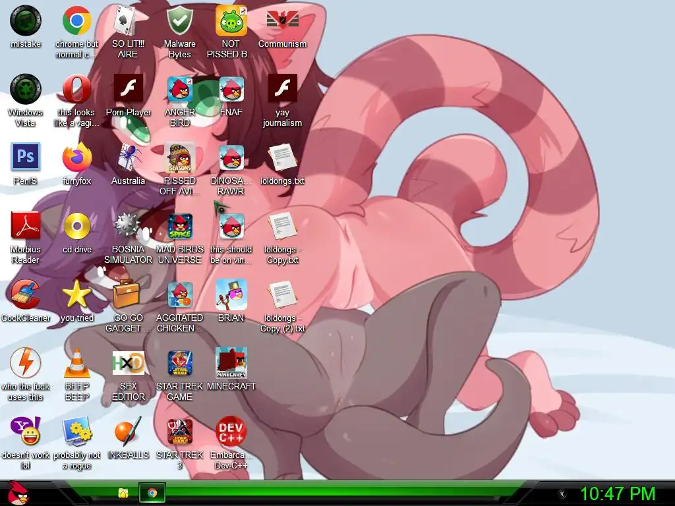Open the HxD hex editor shortcut
This screenshot has height=506, width=675.
click(128, 363)
